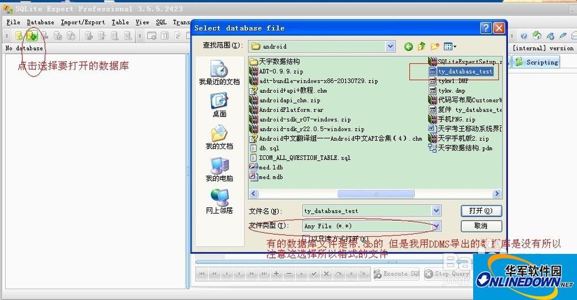This screenshot has height=300, width=577.
Task: Open the 文件类型 Any File dropdown
Action: coord(436,226)
